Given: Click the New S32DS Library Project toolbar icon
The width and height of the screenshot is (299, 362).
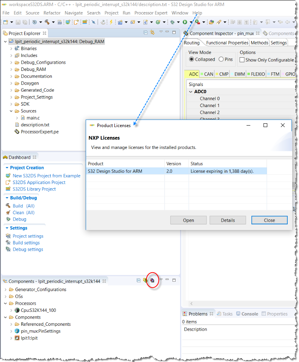Looking at the screenshot, I should 85,22.
